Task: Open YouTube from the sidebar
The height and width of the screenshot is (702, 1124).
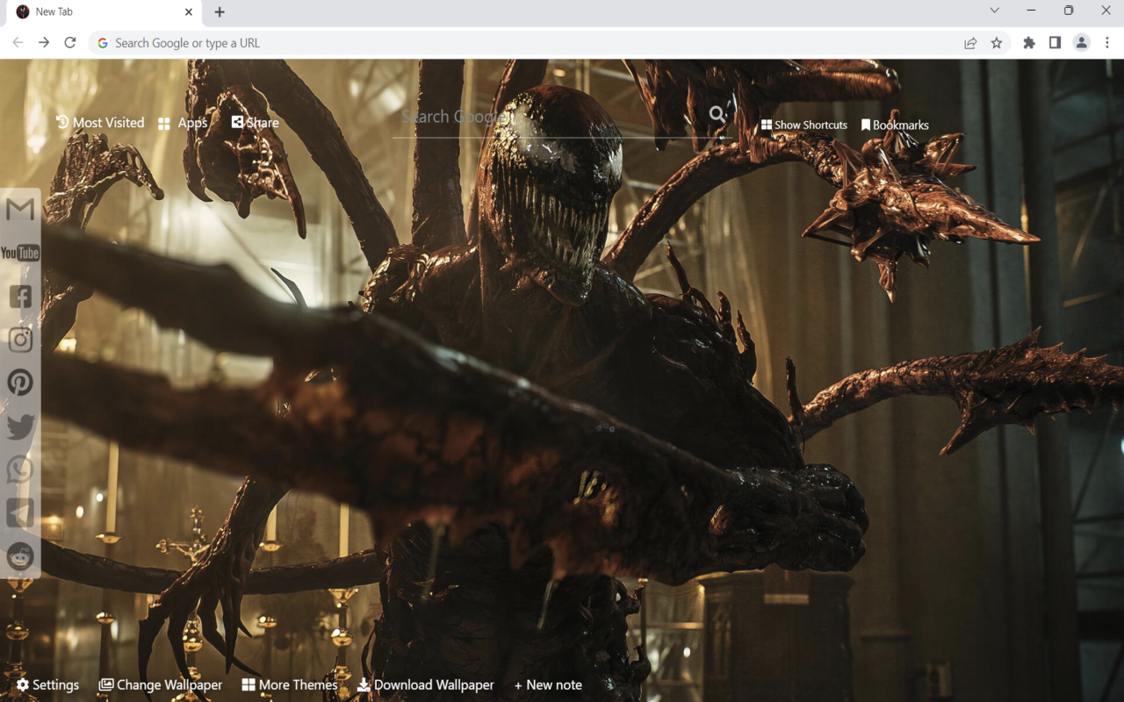Action: click(20, 253)
